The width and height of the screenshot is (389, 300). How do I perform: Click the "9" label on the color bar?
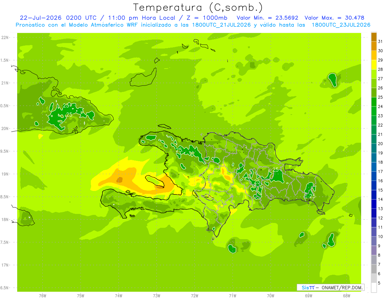(379, 246)
